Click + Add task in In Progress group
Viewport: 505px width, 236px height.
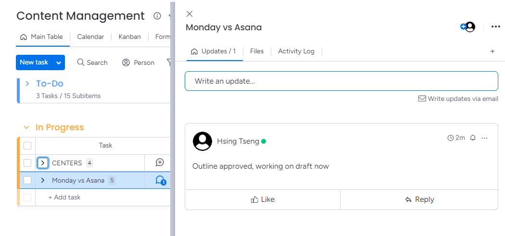click(x=64, y=198)
